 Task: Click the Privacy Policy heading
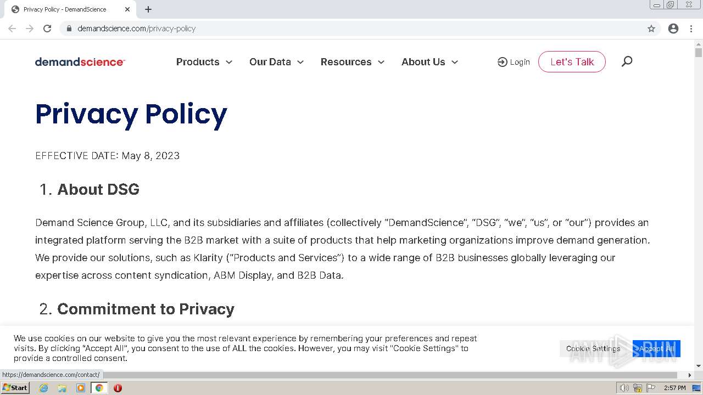(x=131, y=114)
